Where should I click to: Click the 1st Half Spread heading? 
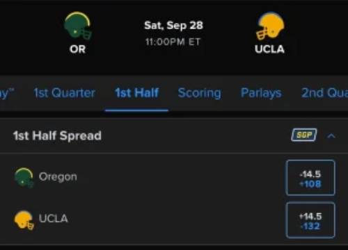[x=57, y=135]
